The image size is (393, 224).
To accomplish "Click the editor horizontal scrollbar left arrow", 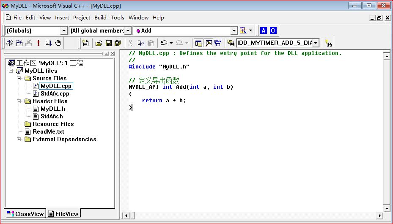I will coord(126,215).
